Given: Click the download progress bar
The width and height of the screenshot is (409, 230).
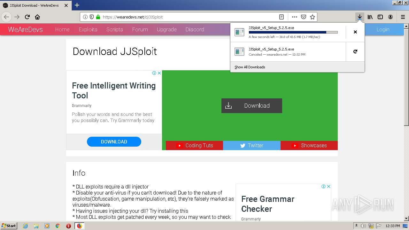Looking at the screenshot, I should click(293, 32).
